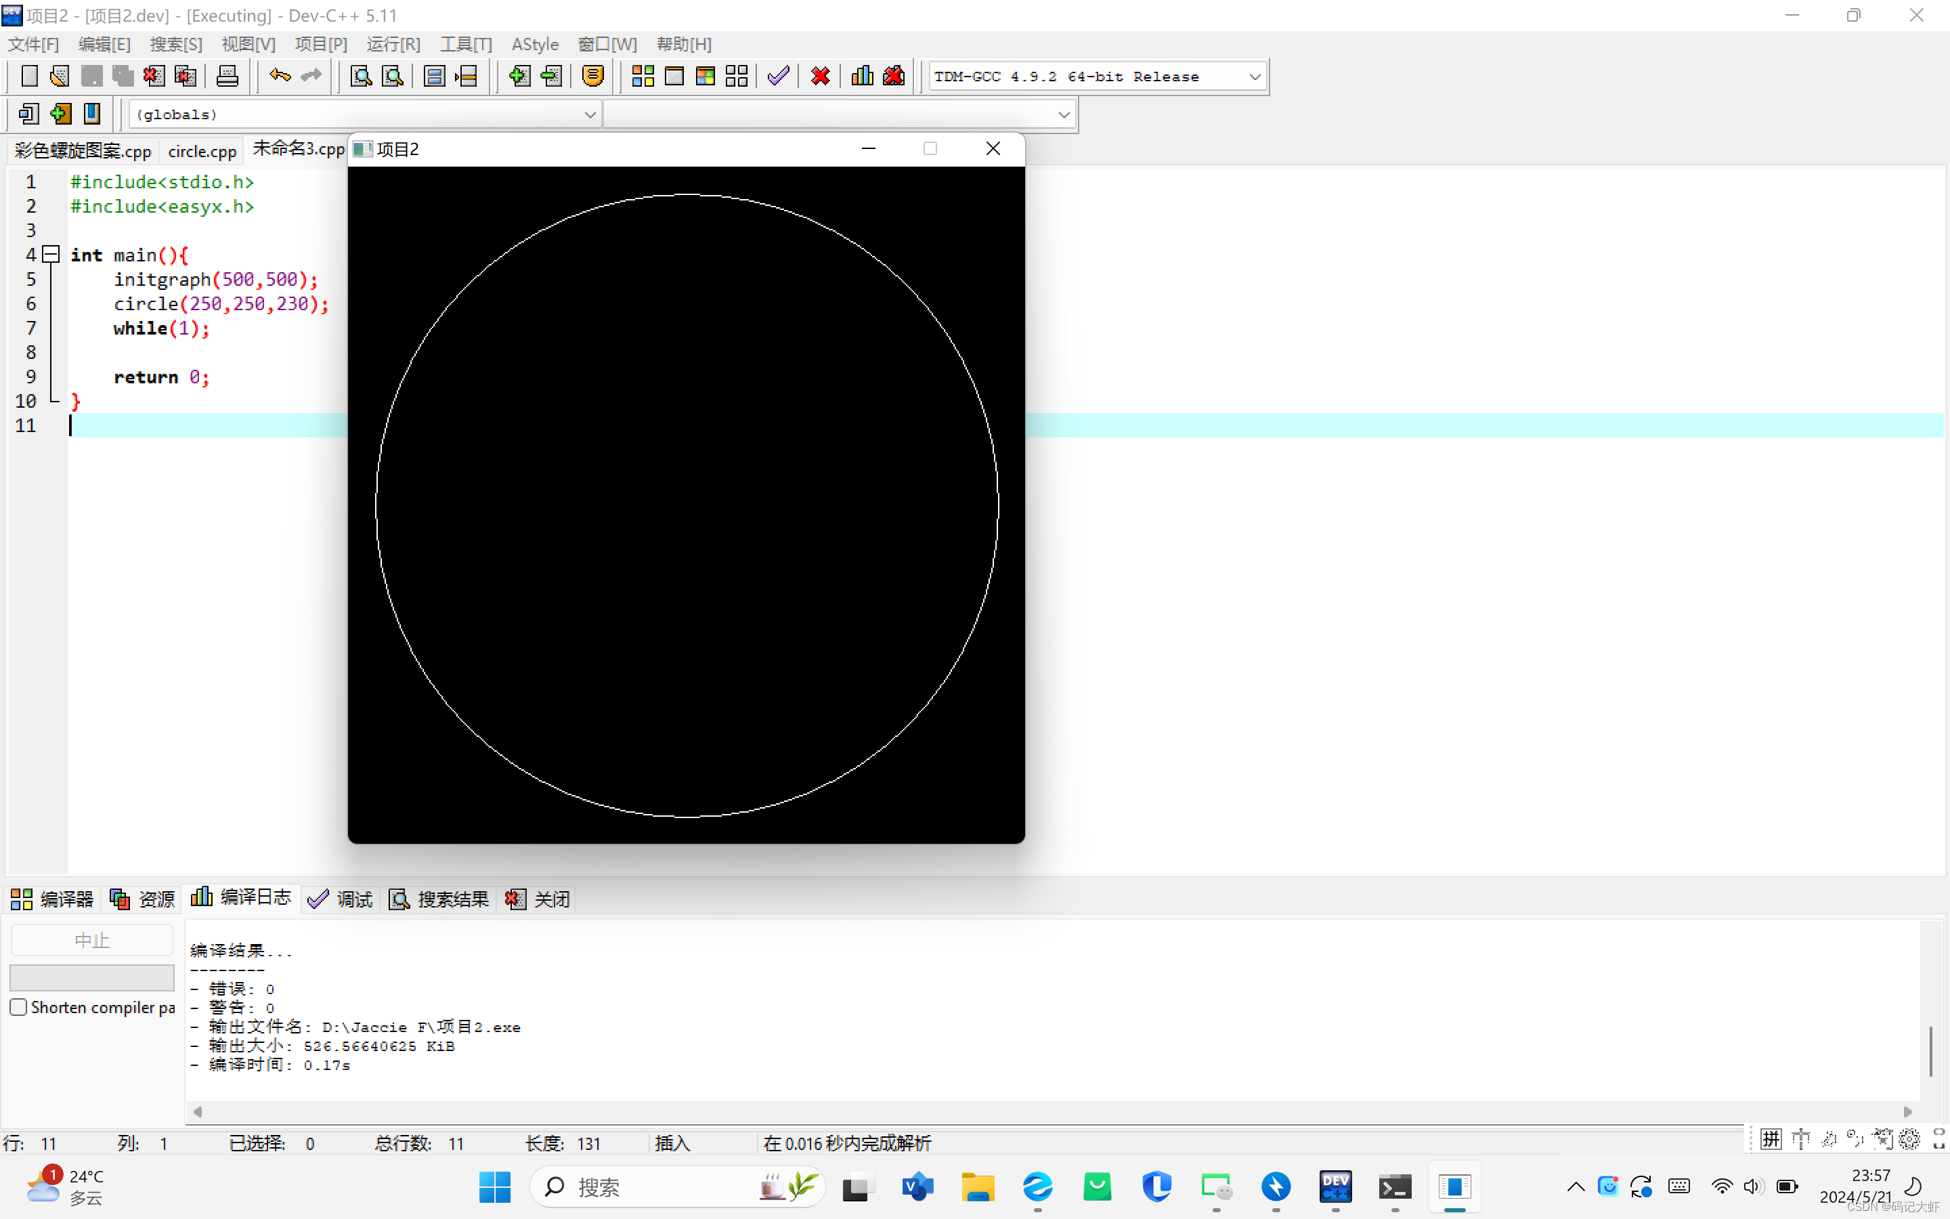Screen dimensions: 1950x1219
Task: Open the TDM-GCC compiler selection dropdown
Action: [1254, 77]
